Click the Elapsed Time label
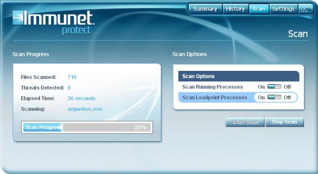 tap(38, 98)
